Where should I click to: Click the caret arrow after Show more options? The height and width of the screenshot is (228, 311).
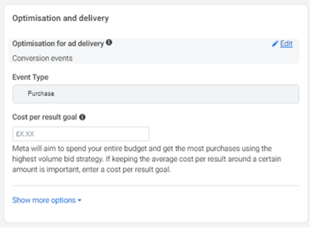[80, 200]
